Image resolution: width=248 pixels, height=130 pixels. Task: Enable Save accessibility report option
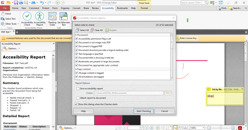pos(78,89)
